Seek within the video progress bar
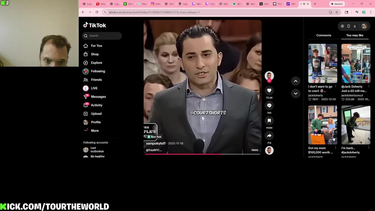 click(x=202, y=154)
